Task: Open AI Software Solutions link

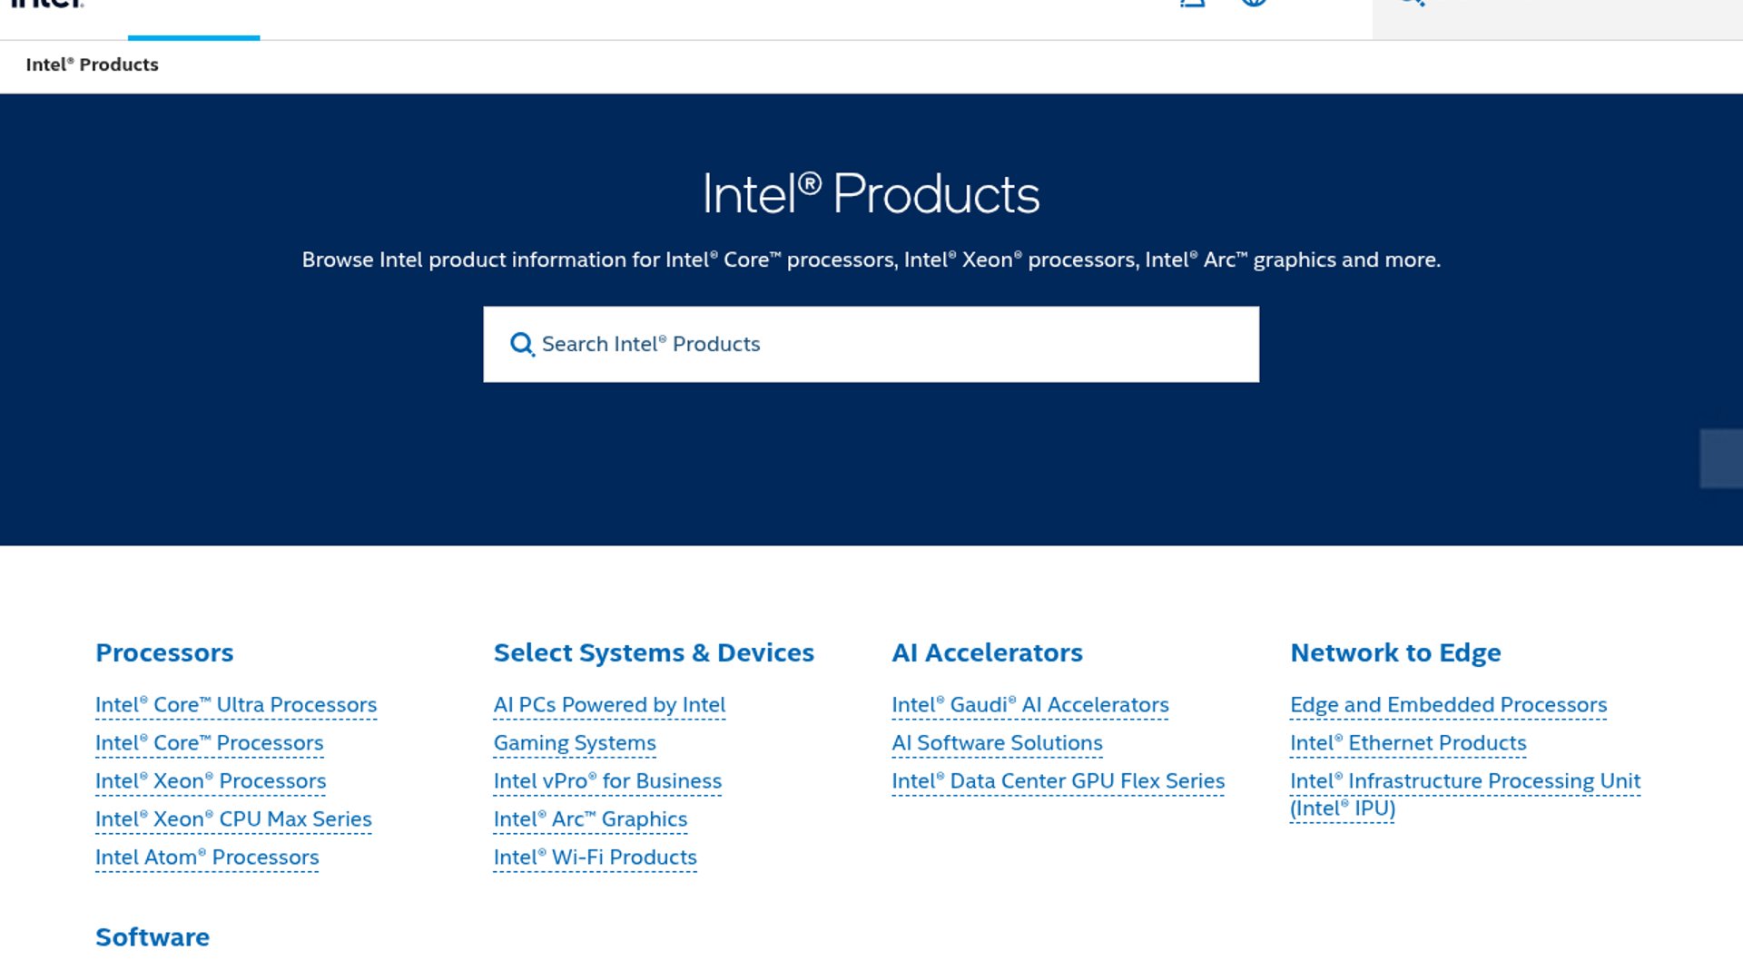Action: (997, 743)
